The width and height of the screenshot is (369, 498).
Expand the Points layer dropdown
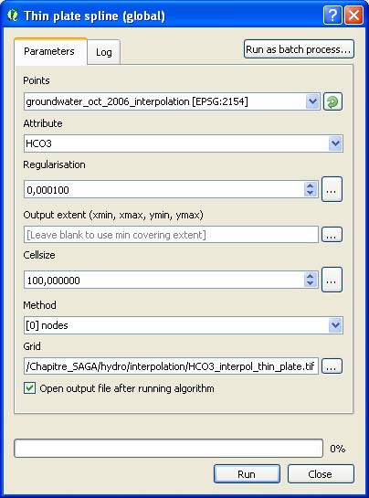pyautogui.click(x=312, y=101)
